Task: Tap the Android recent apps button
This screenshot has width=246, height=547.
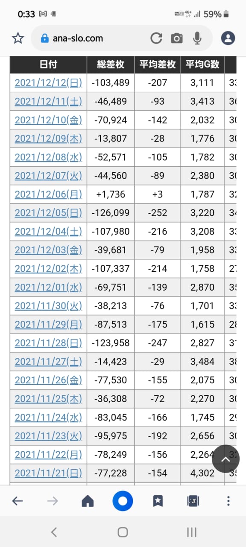Action: 192,532
